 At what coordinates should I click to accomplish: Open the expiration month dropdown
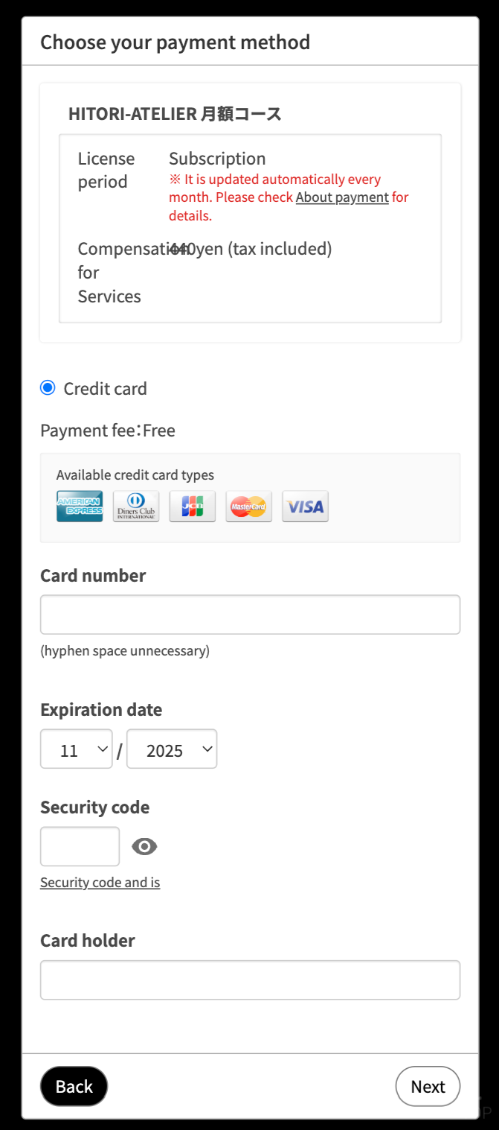click(x=77, y=749)
